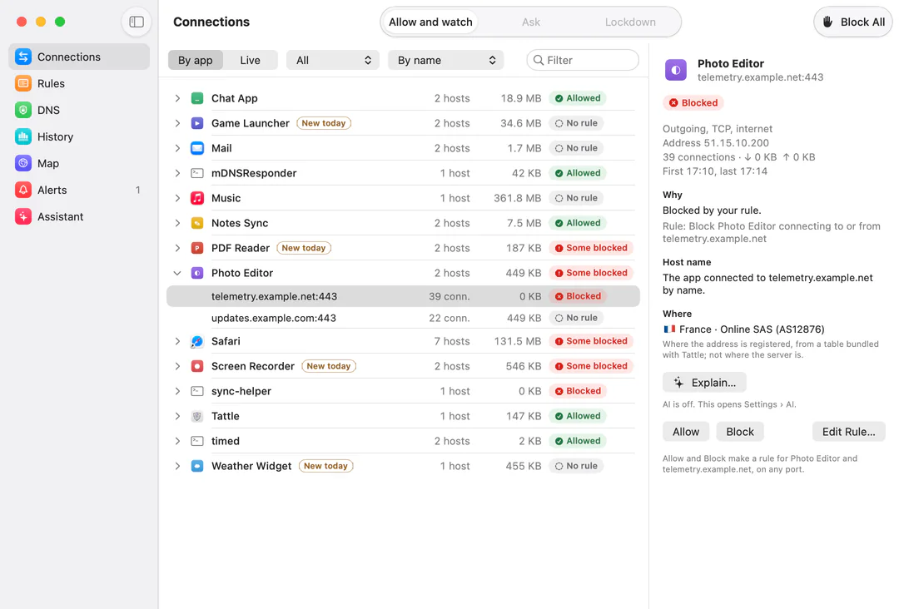Select DNS in the sidebar
Viewport: 899px width, 609px height.
79,110
